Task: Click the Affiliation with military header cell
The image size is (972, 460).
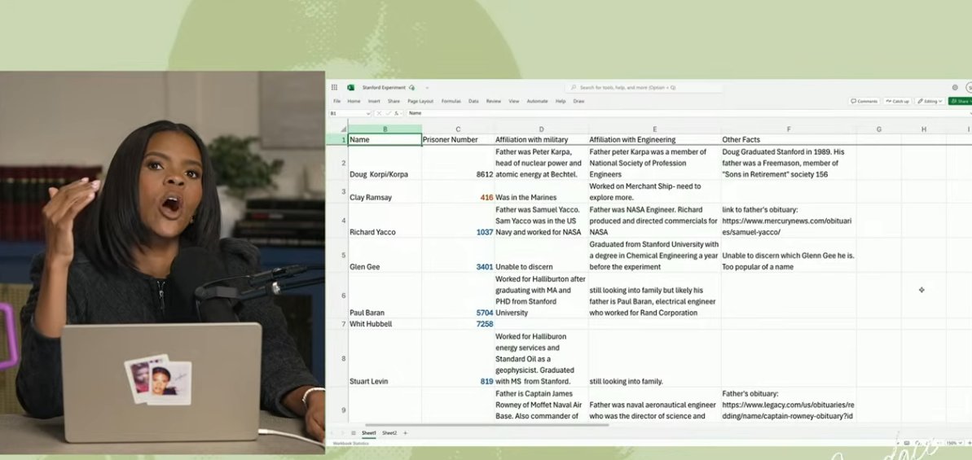Action: pos(541,139)
